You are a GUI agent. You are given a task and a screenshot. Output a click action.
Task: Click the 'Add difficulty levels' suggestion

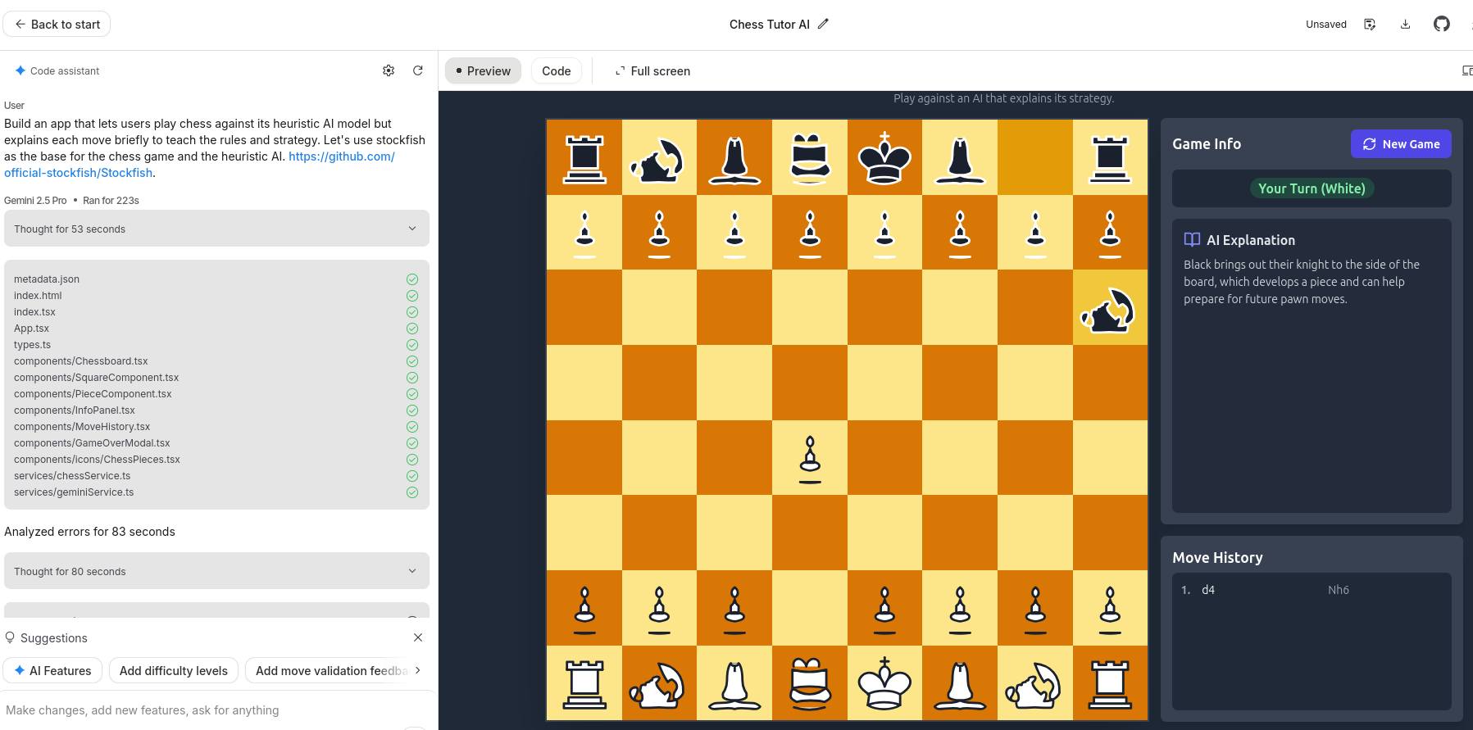(173, 671)
